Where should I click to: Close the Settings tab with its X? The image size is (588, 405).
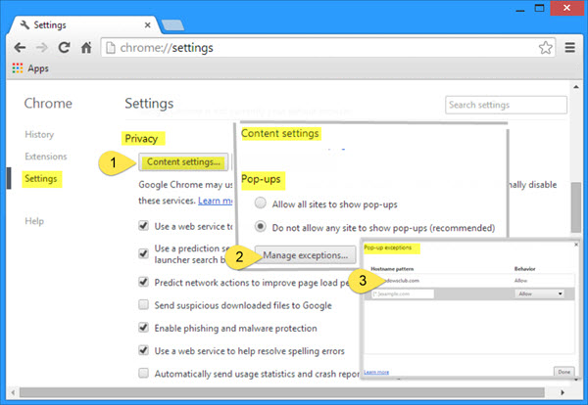(x=148, y=25)
